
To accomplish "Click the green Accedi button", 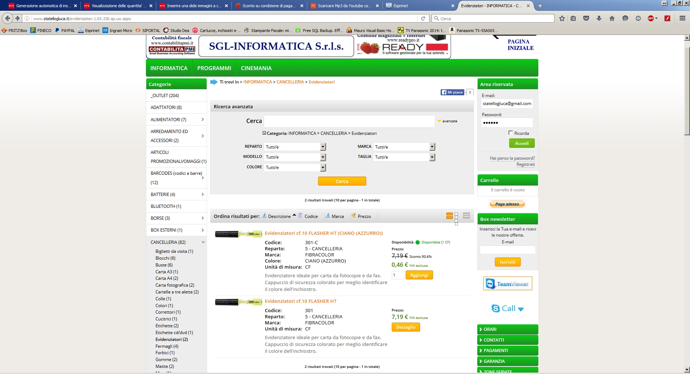I will 522,143.
